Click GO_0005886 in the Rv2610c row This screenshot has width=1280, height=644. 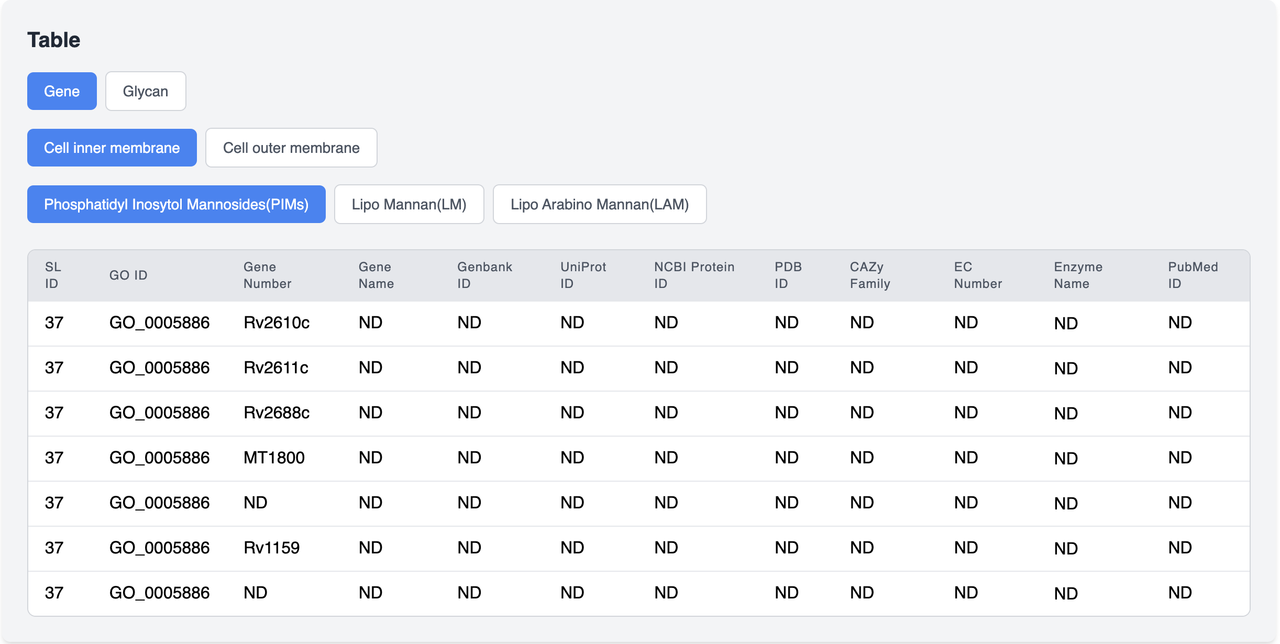[159, 323]
